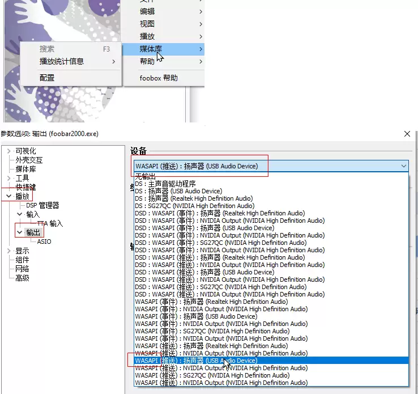Expand the 可视化 tree node
The height and width of the screenshot is (394, 418).
coord(9,151)
